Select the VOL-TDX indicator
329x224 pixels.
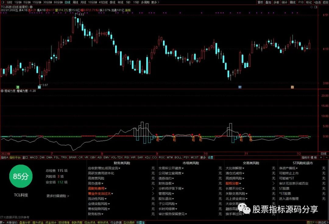point(117,158)
